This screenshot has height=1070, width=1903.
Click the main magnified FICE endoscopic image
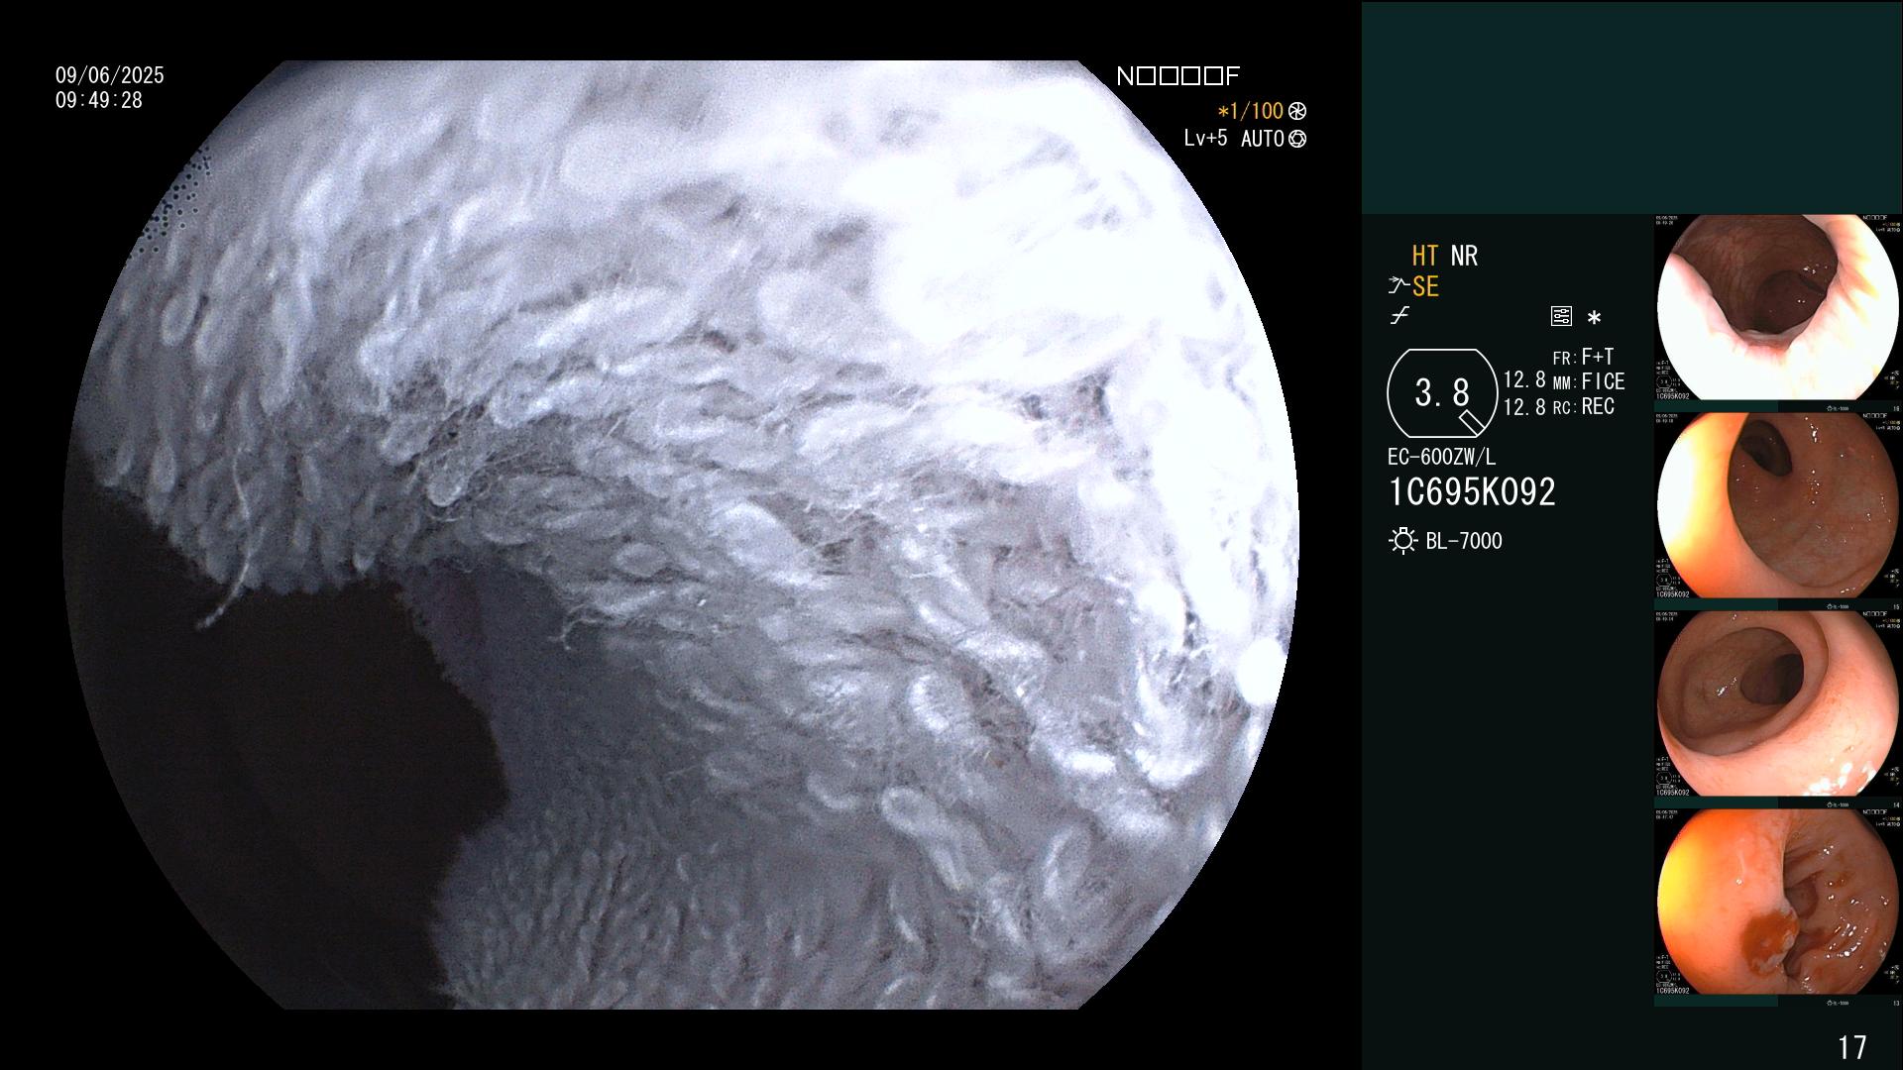pos(680,535)
